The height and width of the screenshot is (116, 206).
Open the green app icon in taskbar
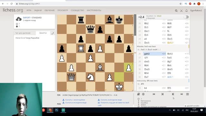coord(63,110)
